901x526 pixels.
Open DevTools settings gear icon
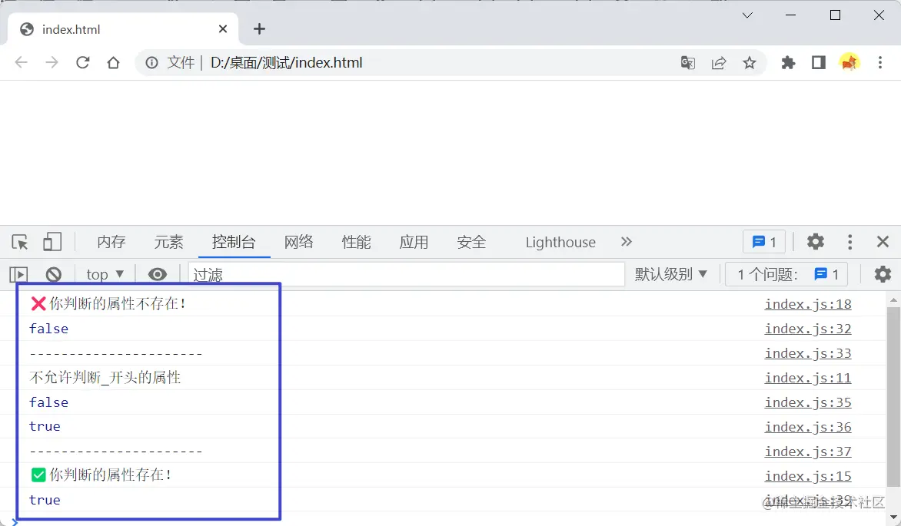(815, 242)
